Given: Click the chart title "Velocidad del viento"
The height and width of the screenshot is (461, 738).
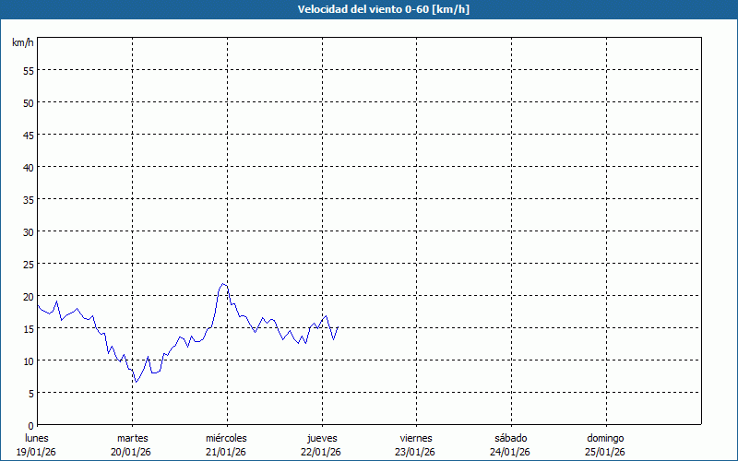Looking at the screenshot, I should [x=369, y=10].
